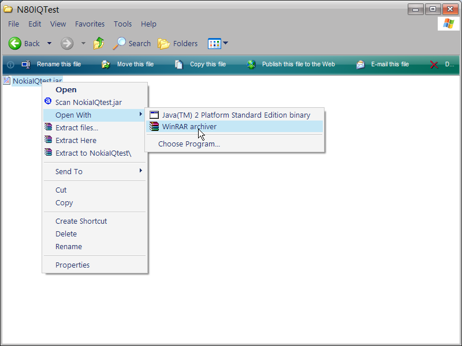Choose Extract to NokiaIQtest\ entry
Image resolution: width=462 pixels, height=346 pixels.
pos(94,153)
